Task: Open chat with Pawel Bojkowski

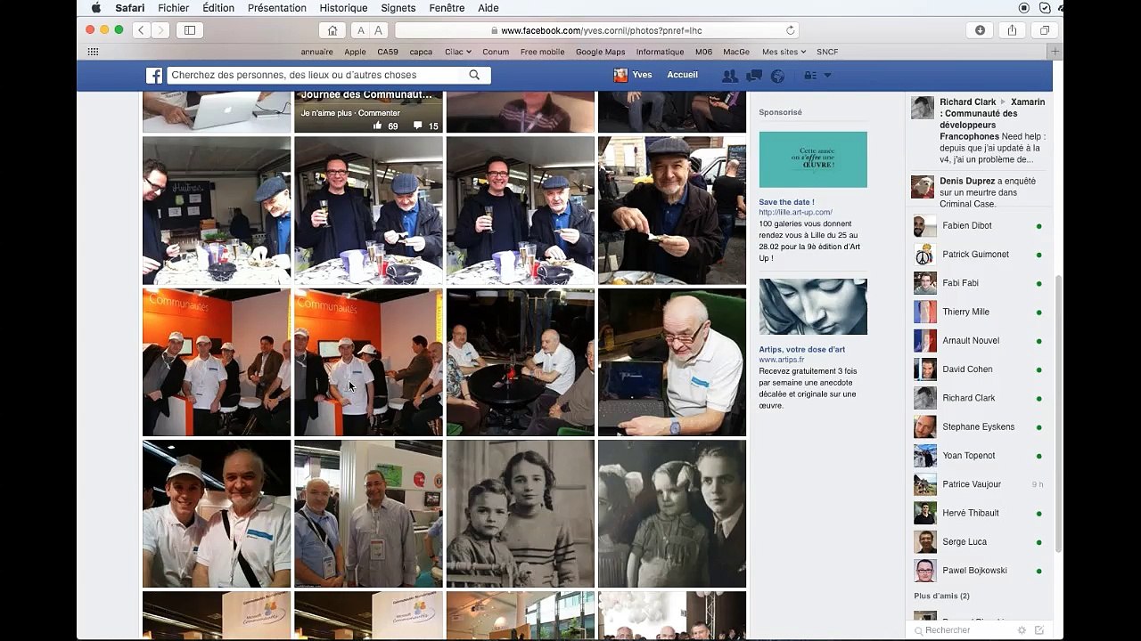Action: pyautogui.click(x=978, y=571)
